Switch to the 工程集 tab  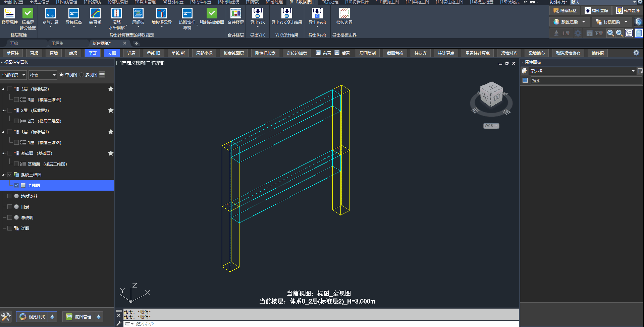click(57, 43)
